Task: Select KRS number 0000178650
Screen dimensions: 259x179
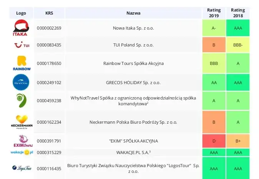Action: click(49, 63)
